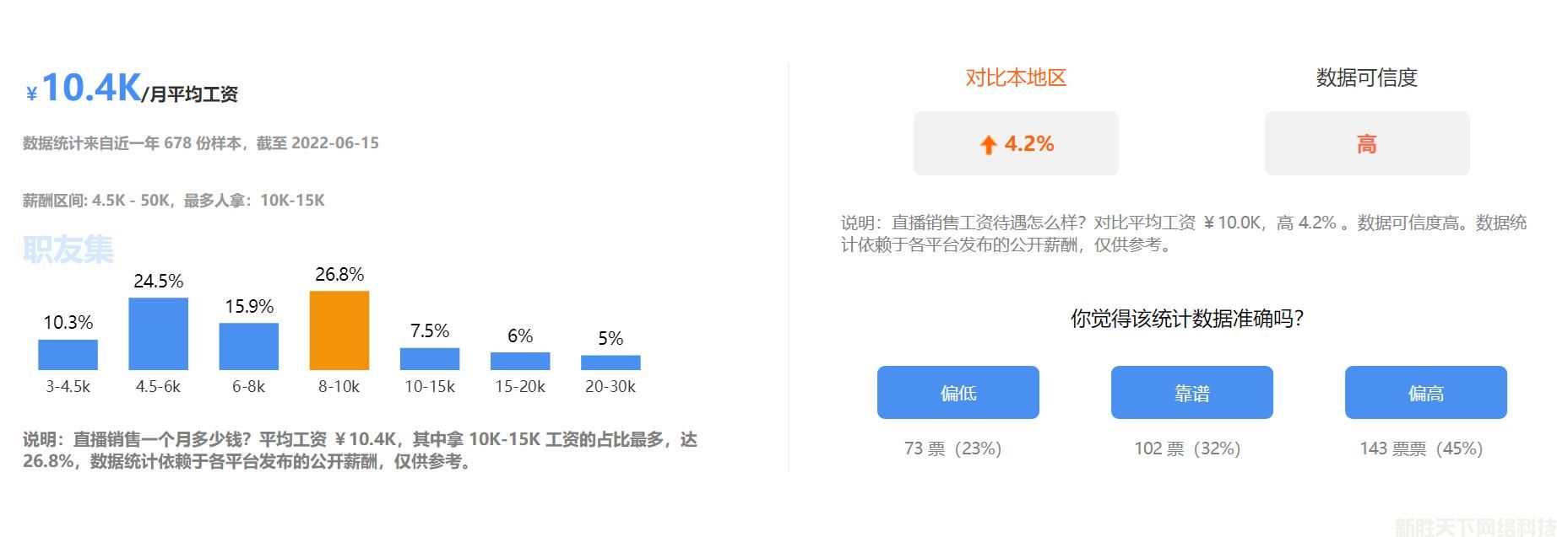Select the 数据可信度 tab heading
The image size is (1557, 537).
pyautogui.click(x=1366, y=78)
